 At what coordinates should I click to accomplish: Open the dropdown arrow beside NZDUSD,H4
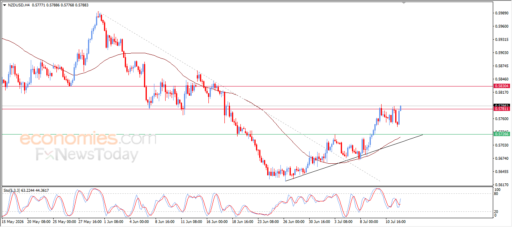pyautogui.click(x=4, y=5)
